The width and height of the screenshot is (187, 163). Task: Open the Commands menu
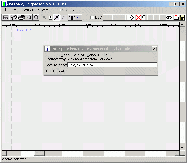[47, 10]
